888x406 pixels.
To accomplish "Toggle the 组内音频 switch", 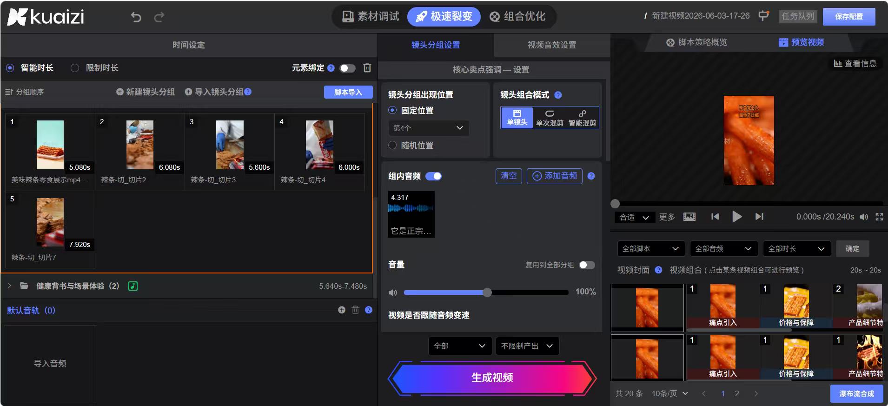I will (x=433, y=176).
